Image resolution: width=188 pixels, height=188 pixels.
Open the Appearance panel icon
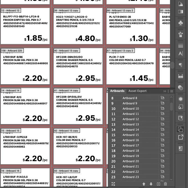click(181, 99)
